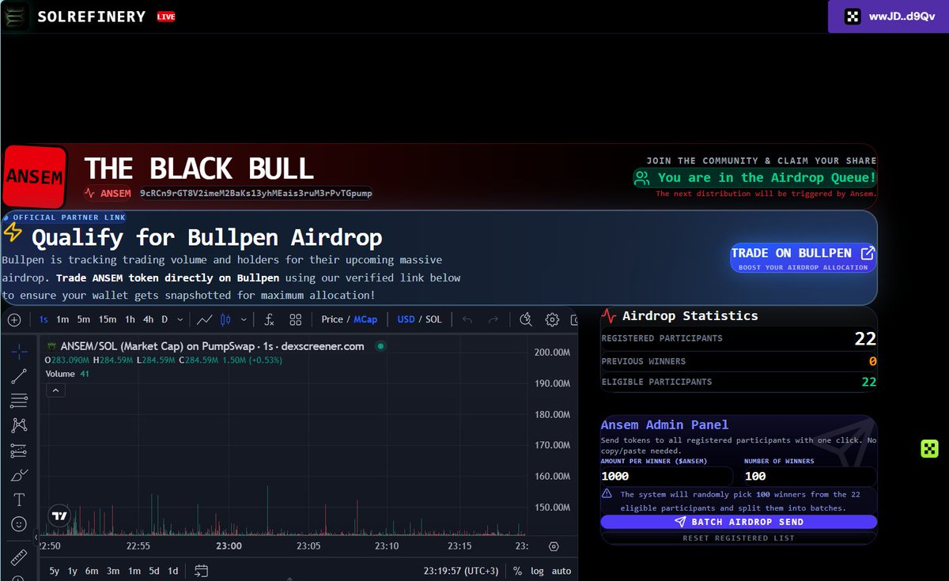Select the trend line drawing tool
This screenshot has height=581, width=949.
click(19, 376)
